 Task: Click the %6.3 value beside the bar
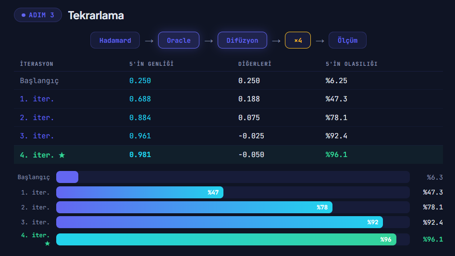point(435,177)
